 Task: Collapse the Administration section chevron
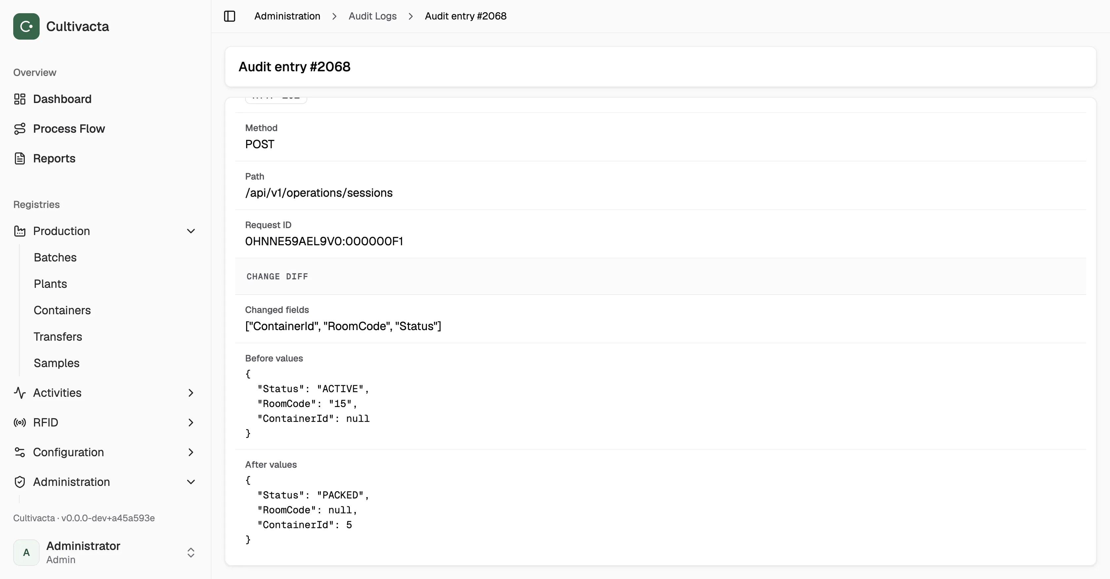[x=191, y=482]
